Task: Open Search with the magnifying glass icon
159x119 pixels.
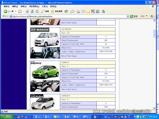Action: (x=45, y=11)
